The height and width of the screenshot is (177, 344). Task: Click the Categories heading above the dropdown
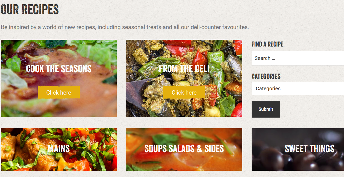[x=266, y=76]
